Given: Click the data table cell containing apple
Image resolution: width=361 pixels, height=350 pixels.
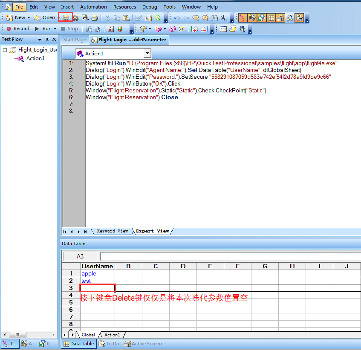Looking at the screenshot, I should (98, 273).
